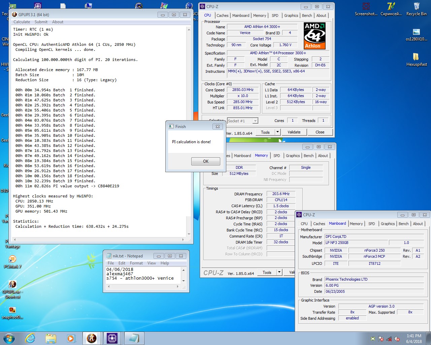Select SPD tab in the CPU-Z Memory window

[277, 156]
